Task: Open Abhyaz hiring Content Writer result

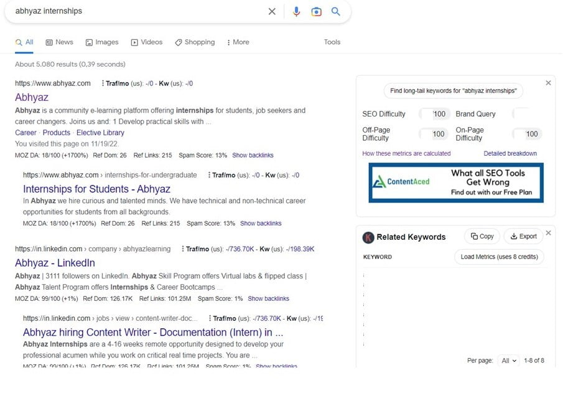Action: coord(153,333)
